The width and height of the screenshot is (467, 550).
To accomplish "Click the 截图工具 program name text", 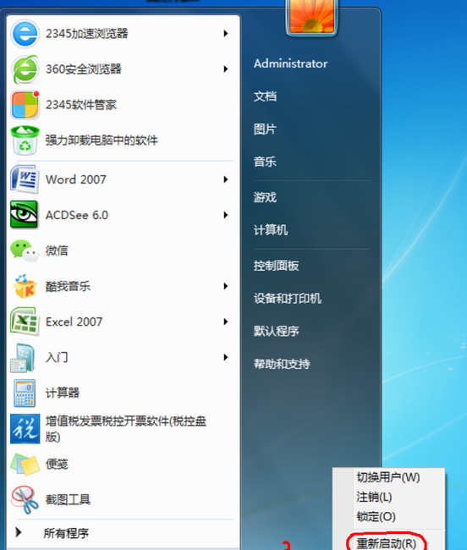I will (x=68, y=499).
